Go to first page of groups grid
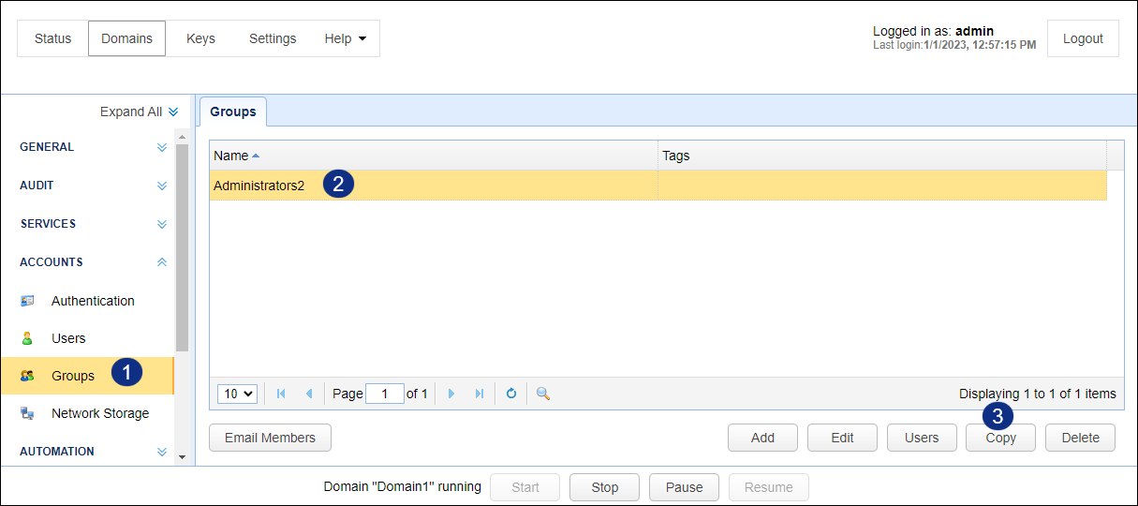The image size is (1138, 506). click(x=281, y=394)
